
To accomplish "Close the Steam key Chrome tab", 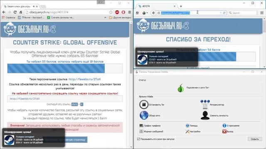I will 37,6.
